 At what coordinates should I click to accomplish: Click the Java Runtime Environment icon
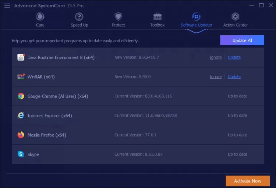click(x=21, y=57)
